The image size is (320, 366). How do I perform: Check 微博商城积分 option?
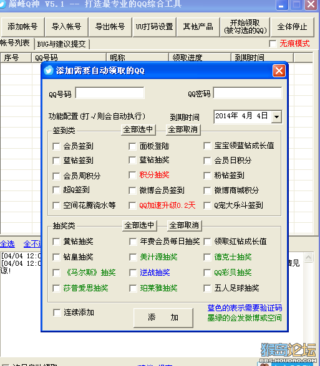(x=207, y=190)
